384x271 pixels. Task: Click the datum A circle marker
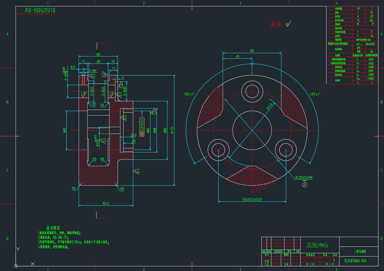pos(304,185)
